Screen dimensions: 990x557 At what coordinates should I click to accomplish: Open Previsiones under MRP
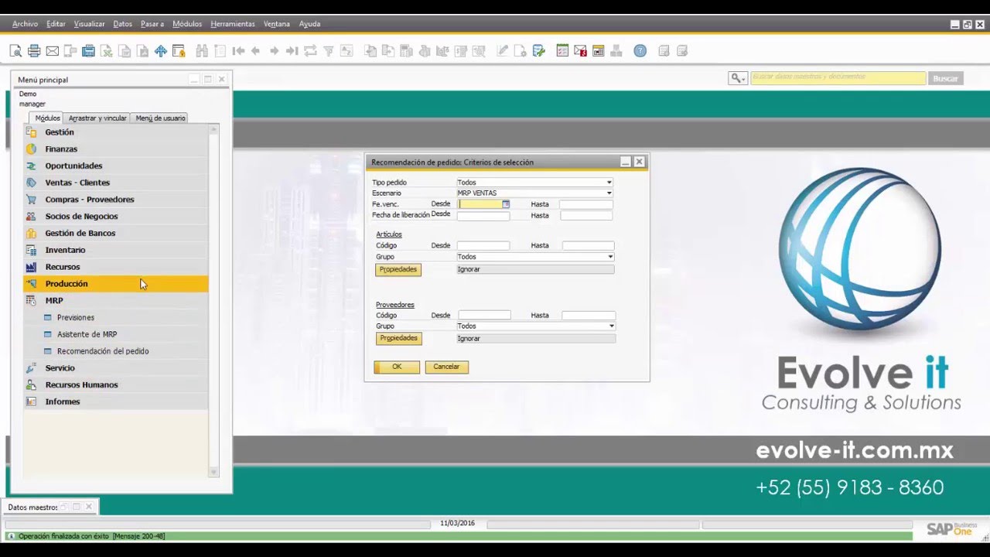click(76, 318)
